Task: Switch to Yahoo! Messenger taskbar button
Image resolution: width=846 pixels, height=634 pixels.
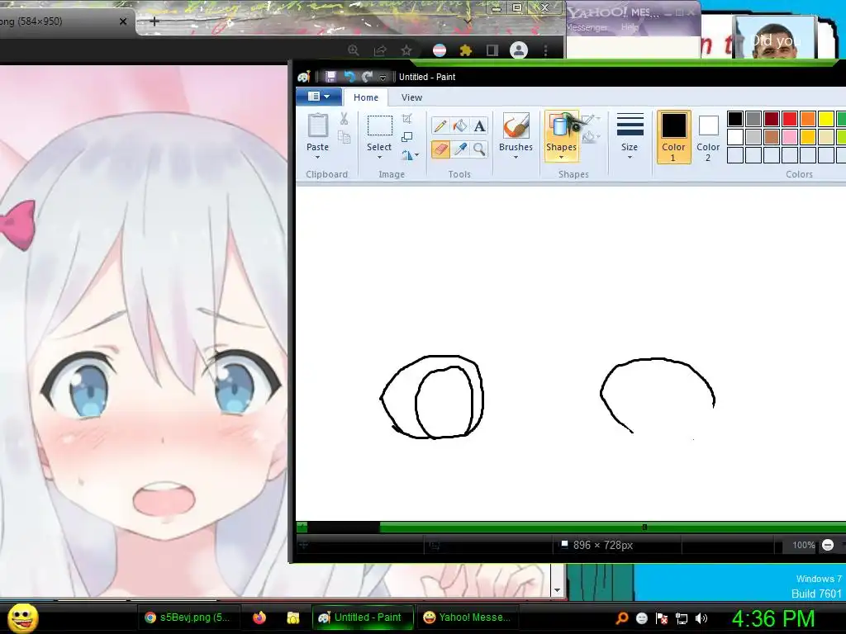Action: (468, 617)
